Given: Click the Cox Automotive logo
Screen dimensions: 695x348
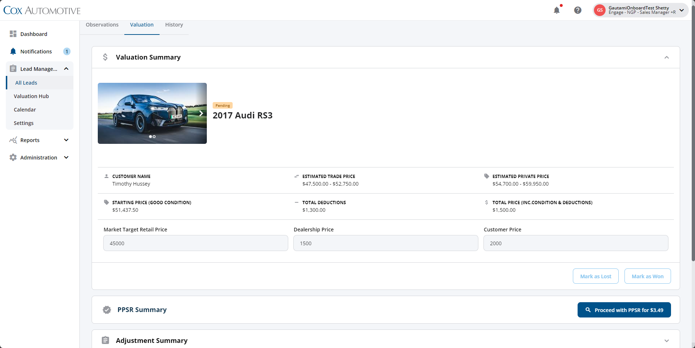Looking at the screenshot, I should (x=42, y=11).
